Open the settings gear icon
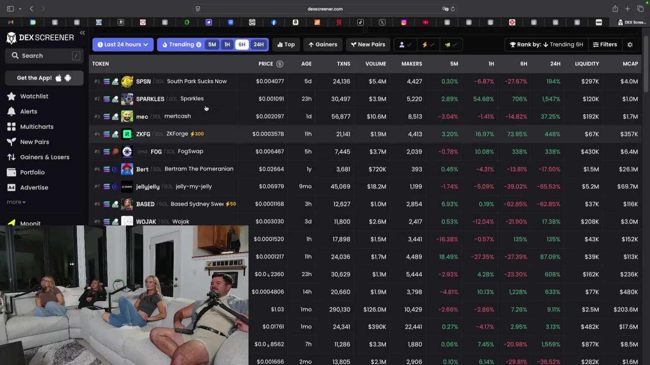Screen dimensions: 650x365 630,45
